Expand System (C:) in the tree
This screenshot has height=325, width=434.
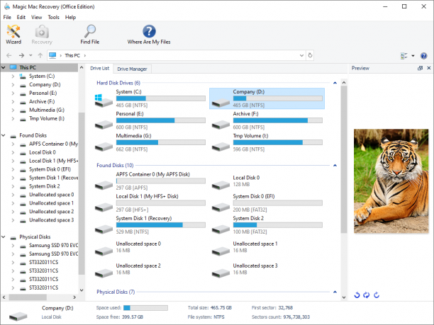(x=13, y=76)
